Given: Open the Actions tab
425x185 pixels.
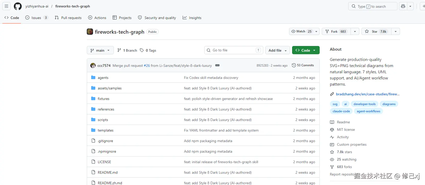Looking at the screenshot, I should pyautogui.click(x=97, y=18).
